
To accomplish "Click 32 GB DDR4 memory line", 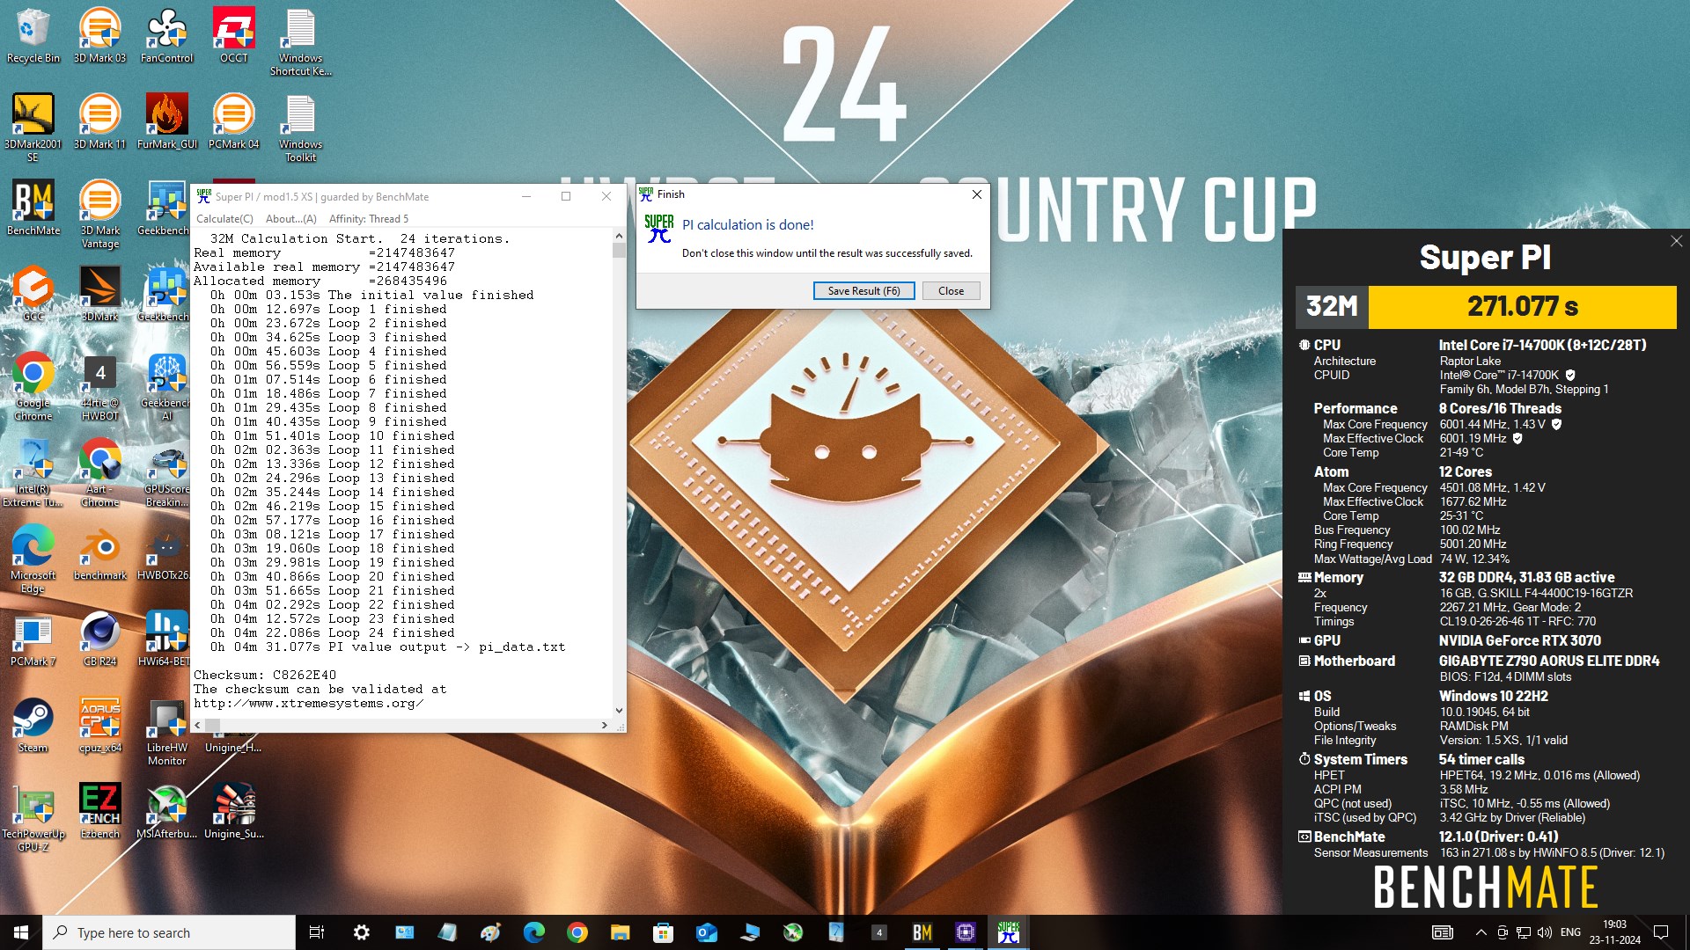I will [x=1526, y=577].
